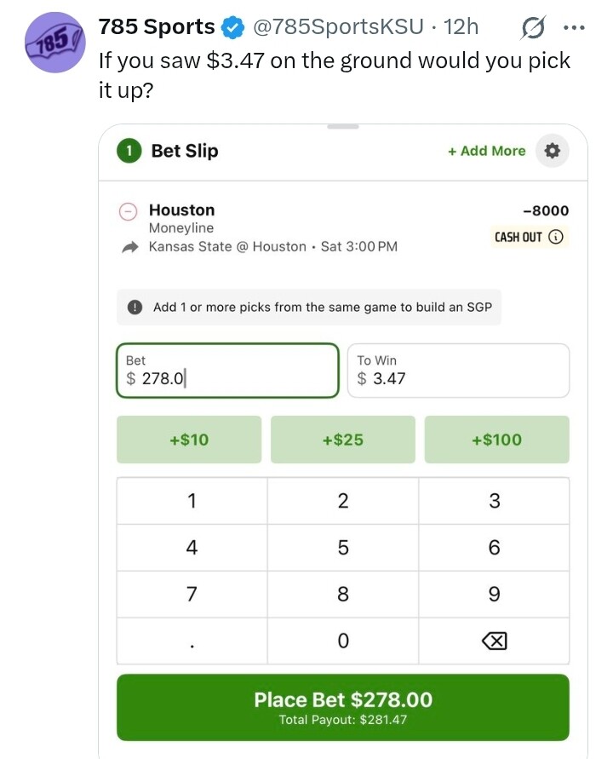The image size is (613, 759).
Task: Open the tweet's three-dot more menu
Action: 575,27
